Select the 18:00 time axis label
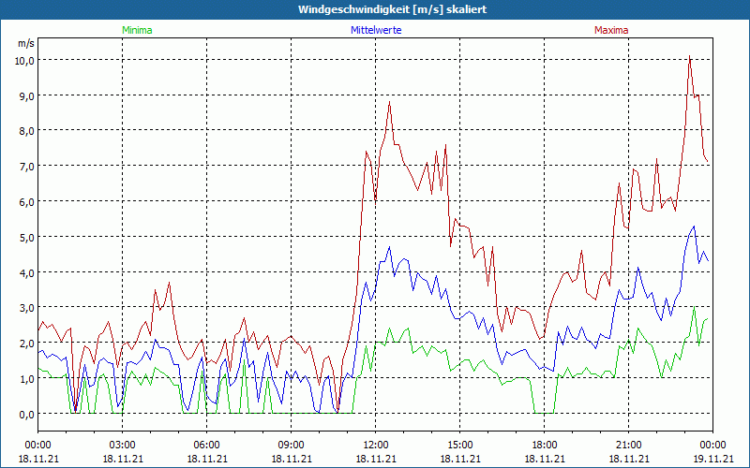Viewport: 750px width, 468px height. coord(544,445)
